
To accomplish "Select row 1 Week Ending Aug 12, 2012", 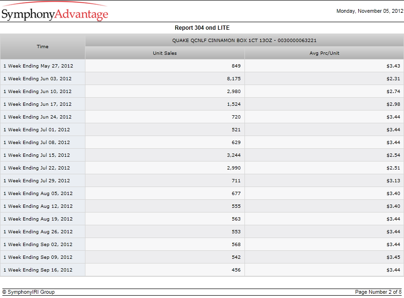I will (202, 206).
